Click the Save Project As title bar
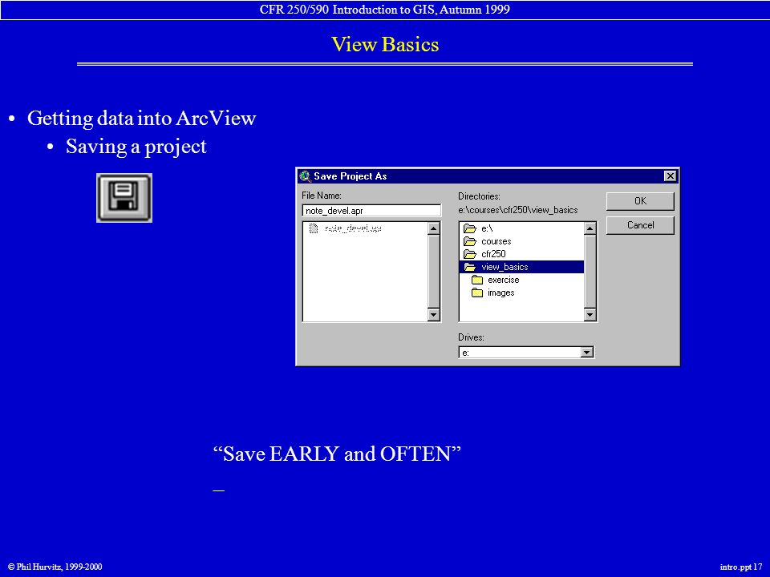The width and height of the screenshot is (770, 577). click(488, 176)
